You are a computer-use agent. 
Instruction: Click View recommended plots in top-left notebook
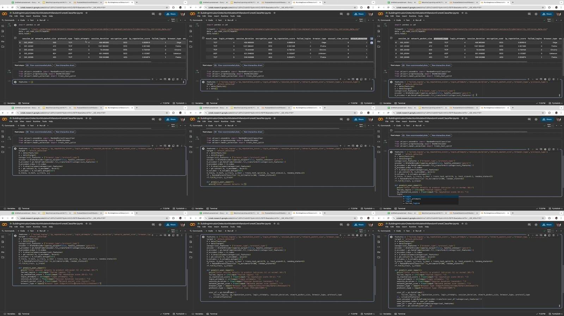[39, 65]
